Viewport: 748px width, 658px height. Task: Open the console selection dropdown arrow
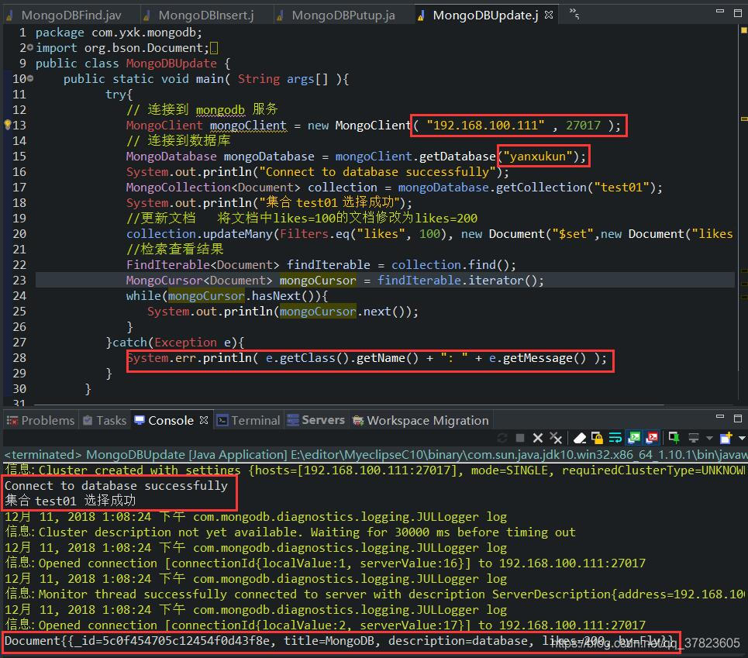click(x=709, y=438)
